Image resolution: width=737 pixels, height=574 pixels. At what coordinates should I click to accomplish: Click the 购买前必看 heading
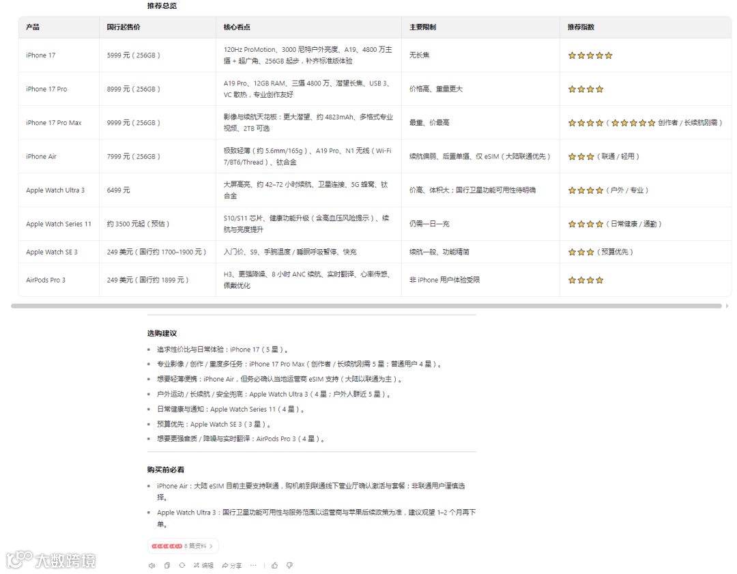point(165,470)
